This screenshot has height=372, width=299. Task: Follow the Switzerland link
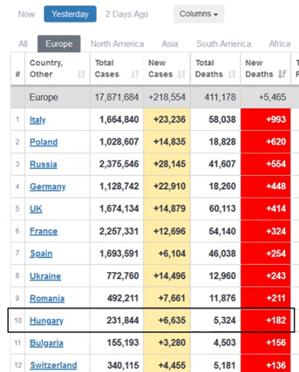pyautogui.click(x=53, y=365)
